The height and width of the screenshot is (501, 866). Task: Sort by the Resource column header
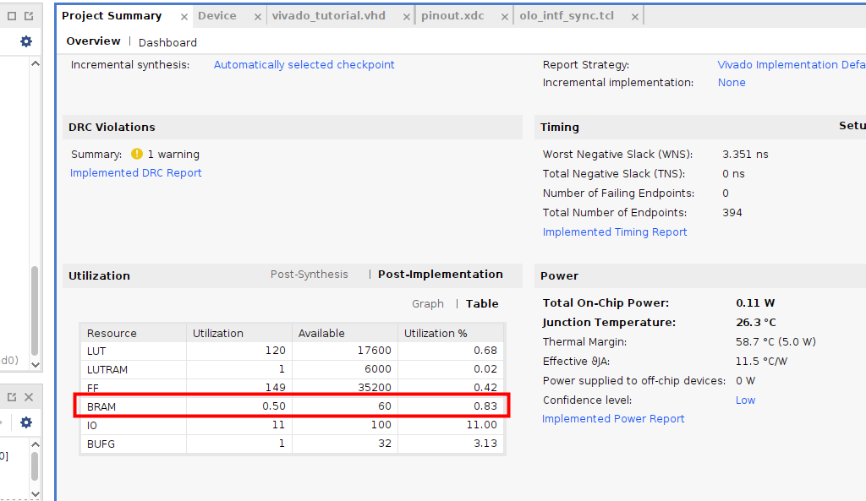click(x=134, y=333)
